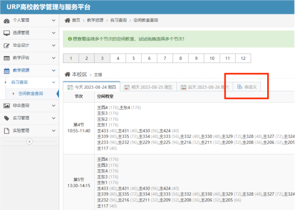
Task: Click the calendar icon on the 今天 tab
Action: (x=70, y=87)
